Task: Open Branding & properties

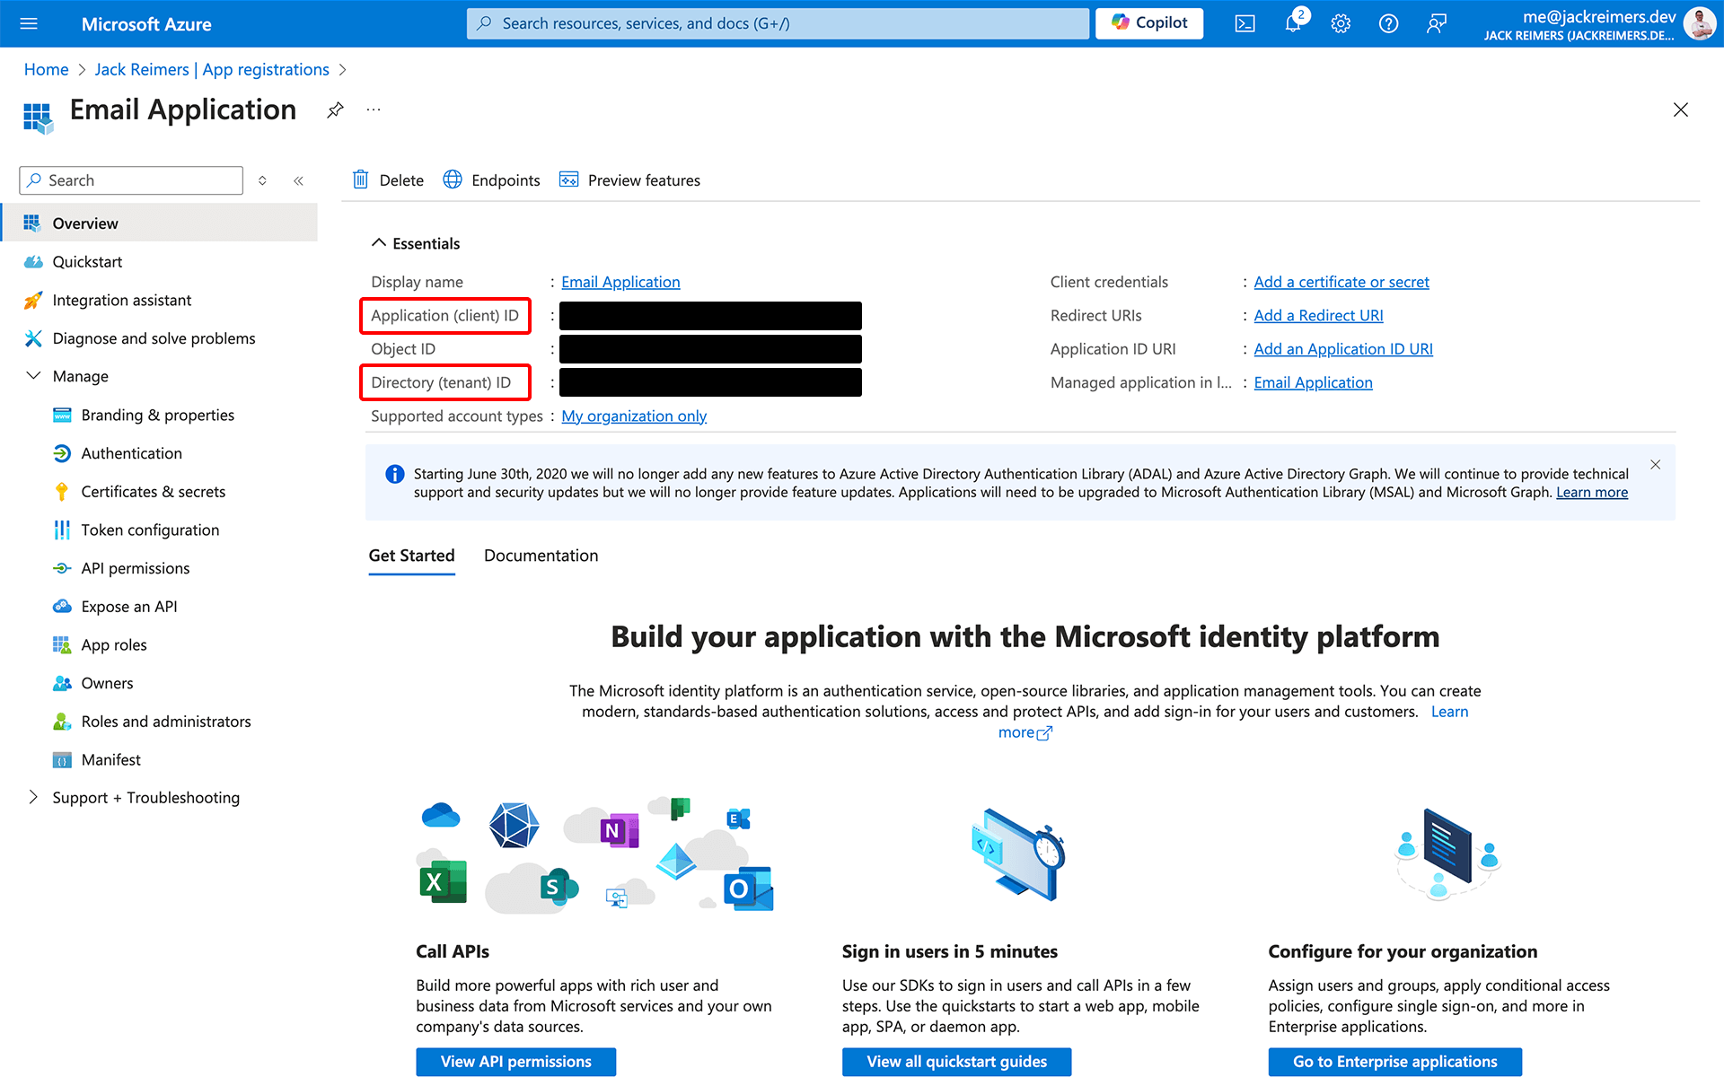Action: pyautogui.click(x=160, y=415)
